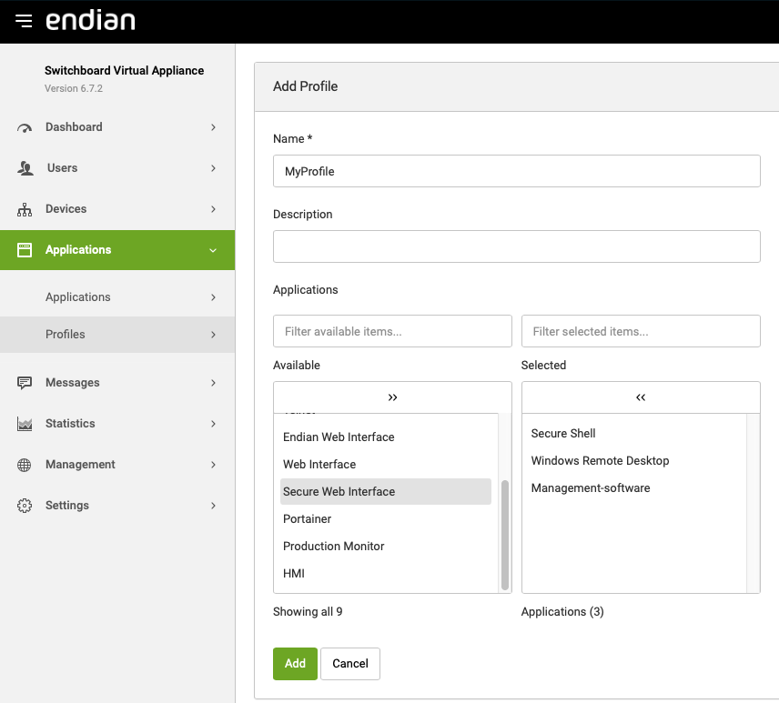Click the Statistics chart icon

click(25, 424)
